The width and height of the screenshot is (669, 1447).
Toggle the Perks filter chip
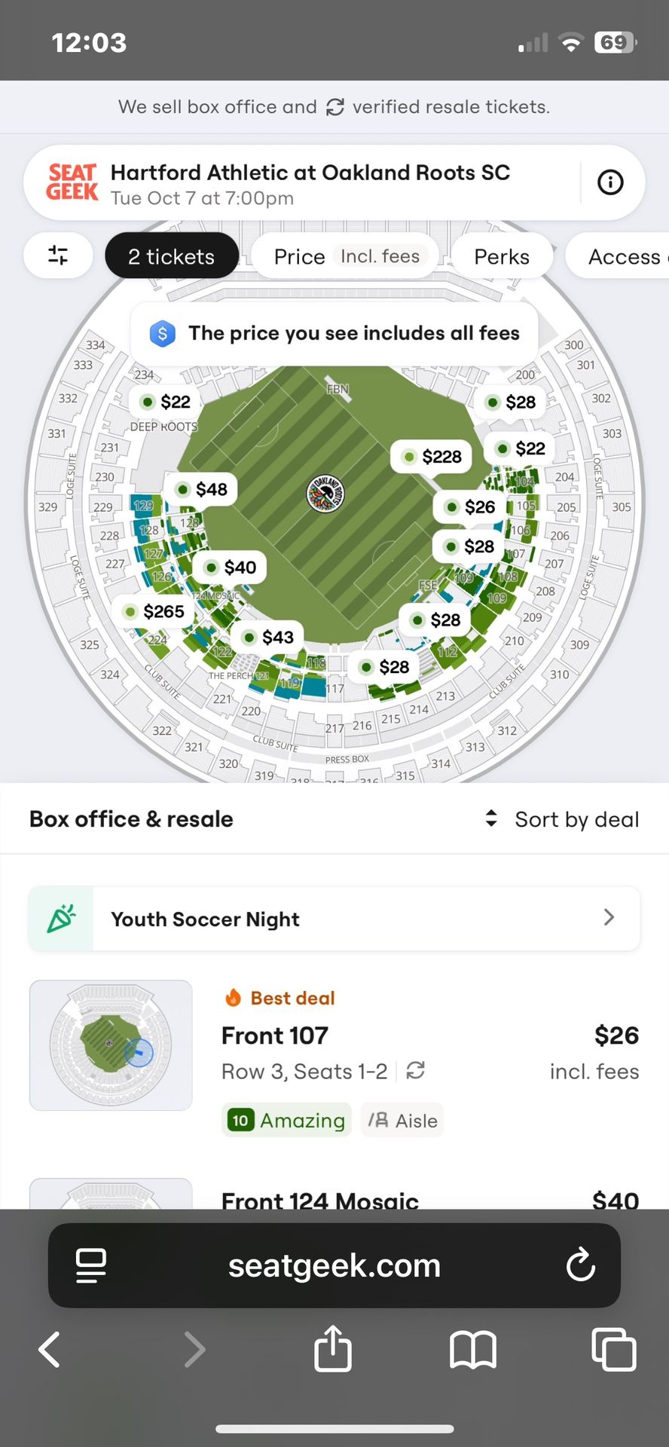(x=501, y=256)
